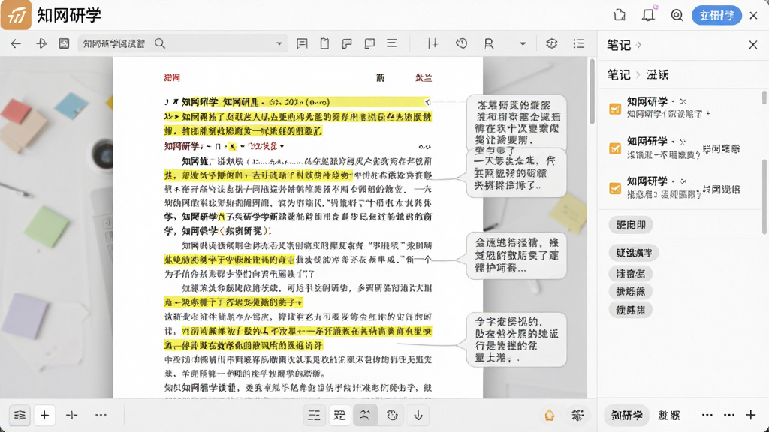
Task: Click the pin icon next to back arrow
Action: click(42, 43)
